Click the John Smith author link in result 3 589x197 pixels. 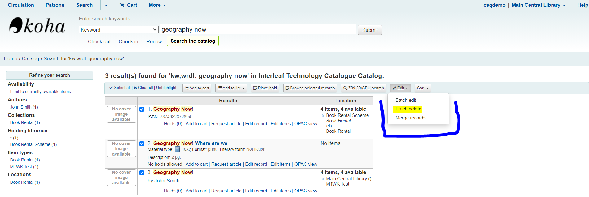pos(167,181)
